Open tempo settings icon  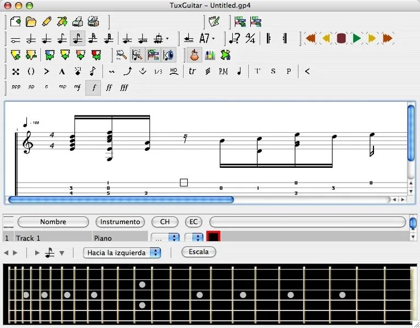click(x=235, y=39)
